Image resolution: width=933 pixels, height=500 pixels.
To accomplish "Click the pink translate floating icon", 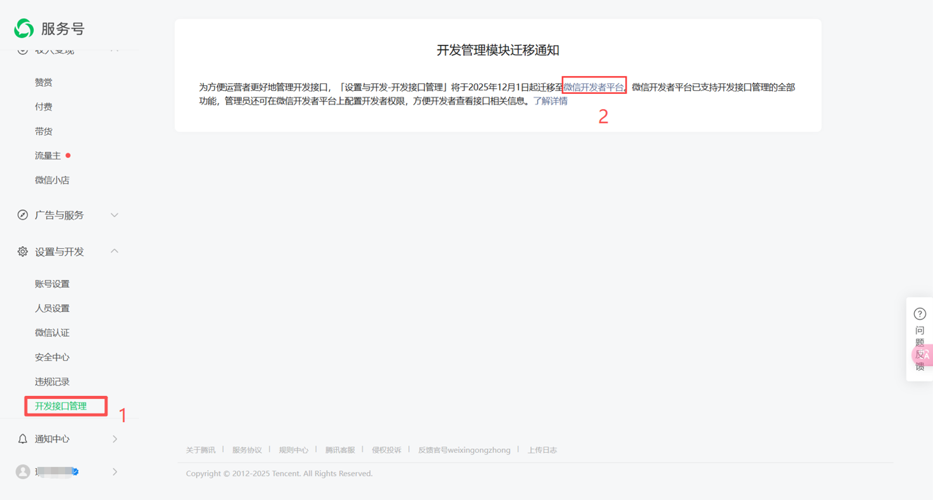I will (x=923, y=355).
